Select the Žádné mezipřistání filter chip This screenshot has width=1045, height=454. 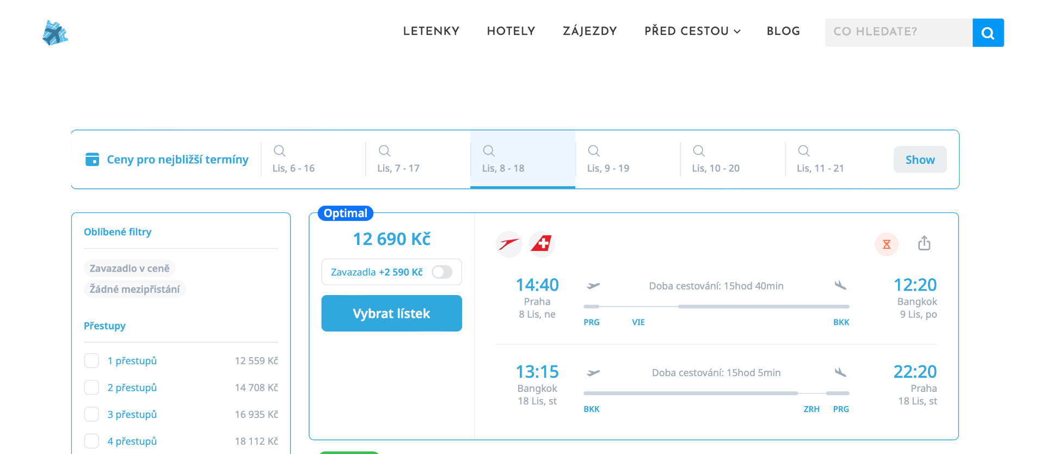(x=134, y=289)
